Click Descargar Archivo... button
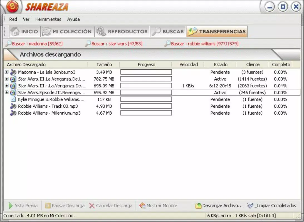Image resolution: width=304 pixels, height=222 pixels. click(219, 206)
